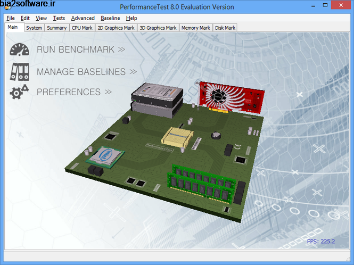Click the FPS: 225.2 readout
354x265 pixels.
[321, 242]
